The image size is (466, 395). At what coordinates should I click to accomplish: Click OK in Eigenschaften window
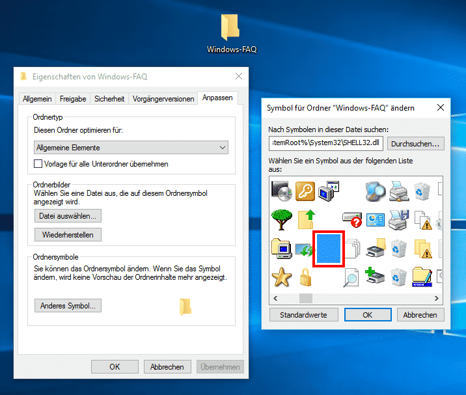pyautogui.click(x=115, y=367)
